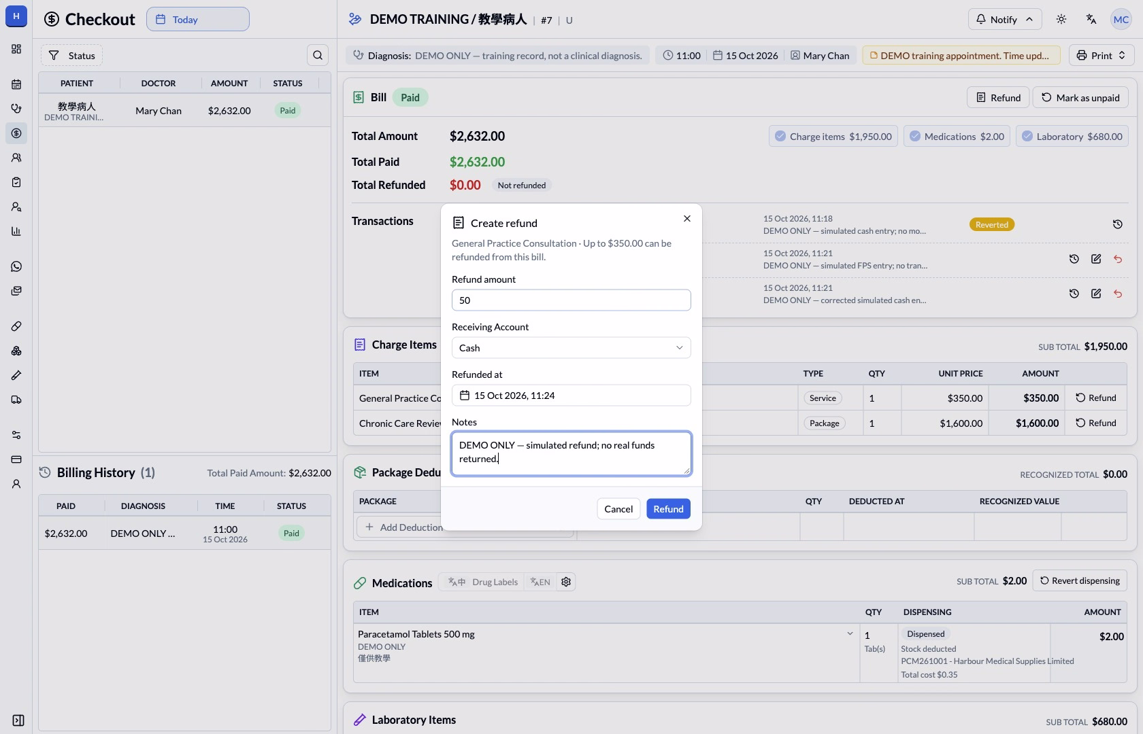Refund the Chronic Care Review package item
This screenshot has height=734, width=1143.
tap(1096, 423)
